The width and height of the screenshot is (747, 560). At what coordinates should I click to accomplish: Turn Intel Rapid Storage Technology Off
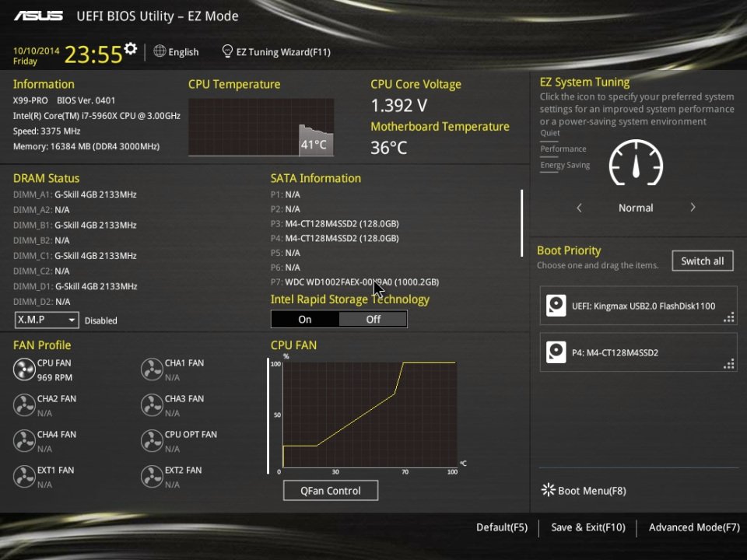tap(373, 319)
